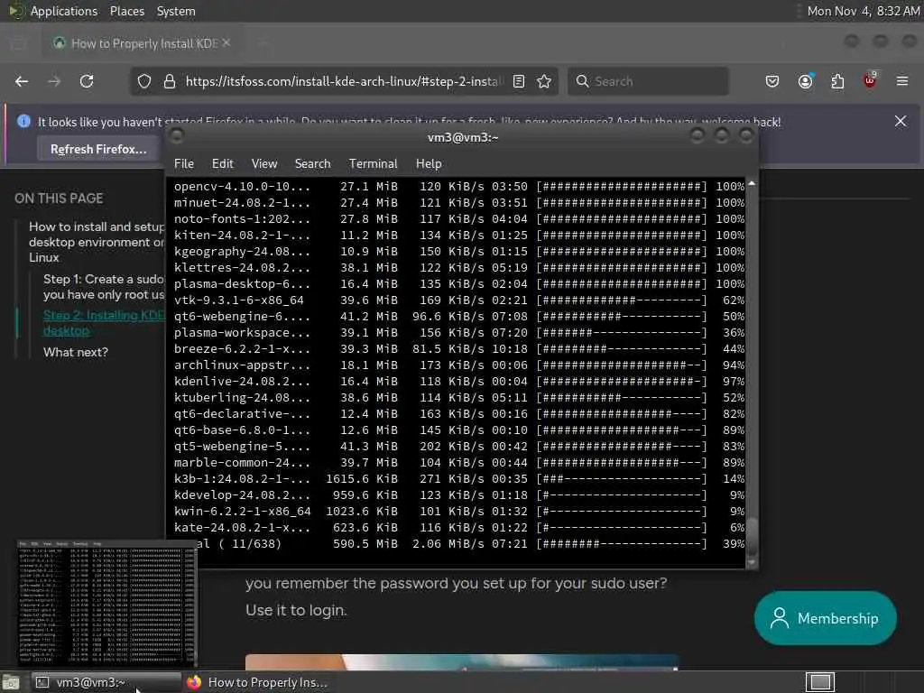Select the 'How to Properly Install KDE' tab

click(142, 43)
